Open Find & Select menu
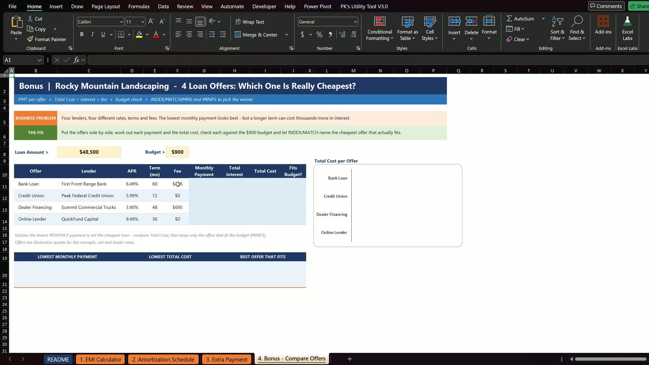Image resolution: width=649 pixels, height=365 pixels. (577, 29)
